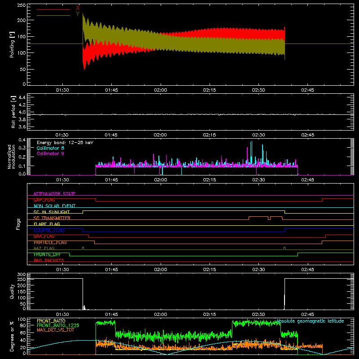The height and width of the screenshot is (359, 359).
Task: Click the yellow FRONT_RATIO legend label
Action: point(51,321)
